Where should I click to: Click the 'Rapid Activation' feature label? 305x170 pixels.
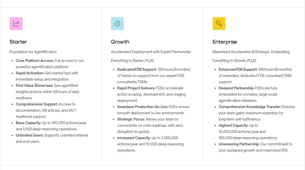click(x=30, y=73)
